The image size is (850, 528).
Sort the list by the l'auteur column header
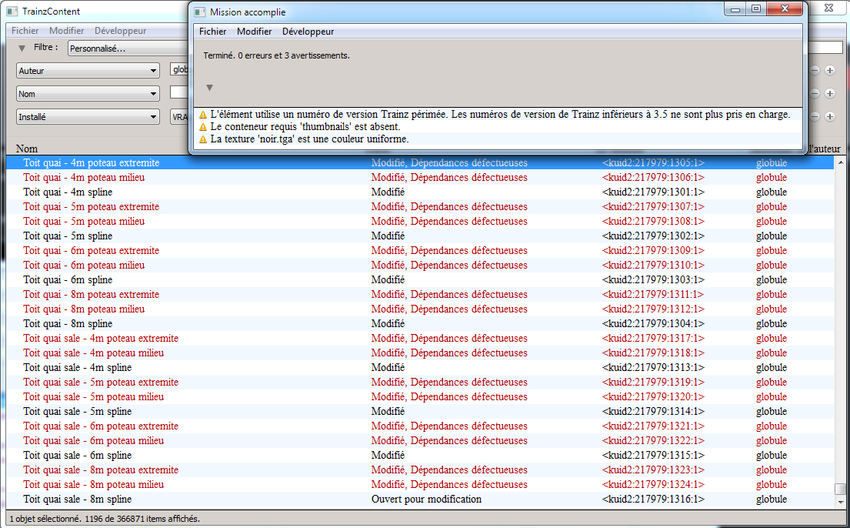coord(824,149)
